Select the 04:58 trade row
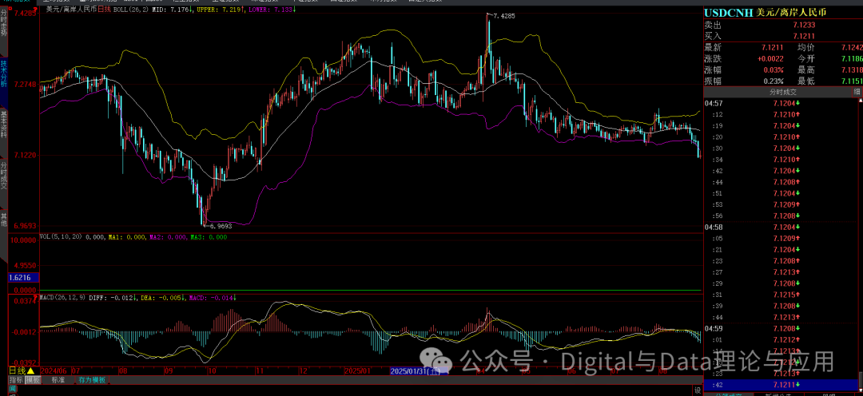This screenshot has height=396, width=863. pos(781,228)
